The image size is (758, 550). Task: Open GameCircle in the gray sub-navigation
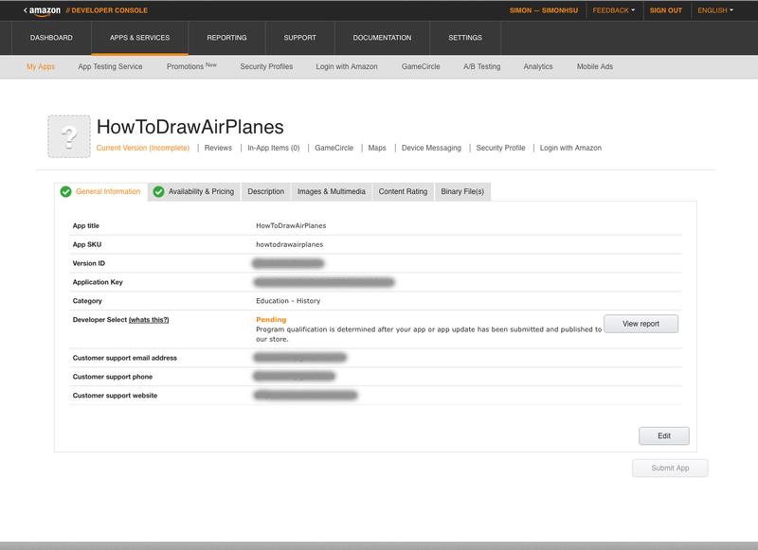(x=421, y=66)
